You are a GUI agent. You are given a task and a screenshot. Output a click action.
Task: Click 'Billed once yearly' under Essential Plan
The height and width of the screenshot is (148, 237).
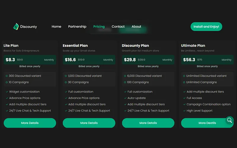89,66
